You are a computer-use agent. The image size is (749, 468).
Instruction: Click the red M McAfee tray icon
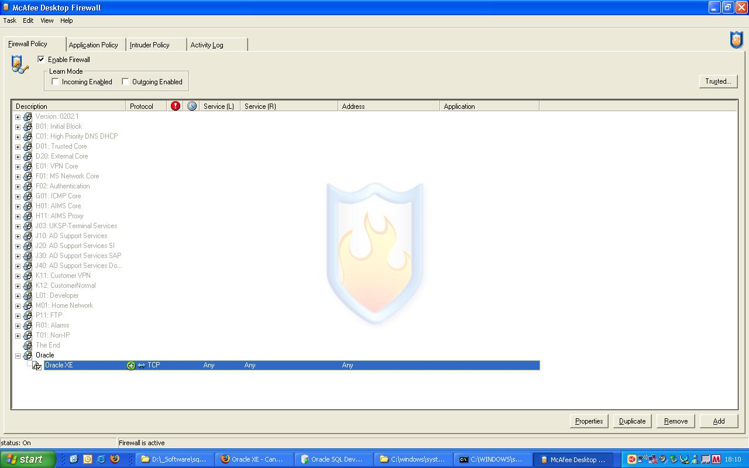(x=716, y=459)
